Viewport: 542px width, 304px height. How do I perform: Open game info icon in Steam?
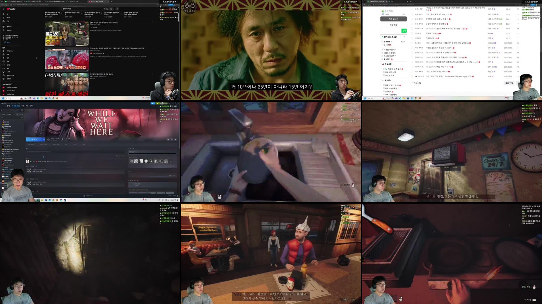click(x=172, y=139)
